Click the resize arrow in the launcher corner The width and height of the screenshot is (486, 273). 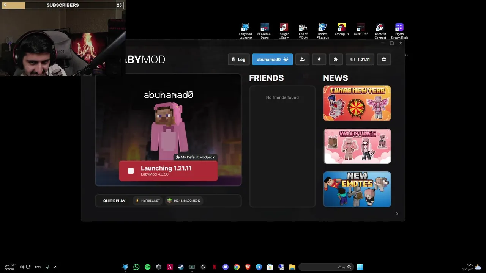click(x=397, y=213)
